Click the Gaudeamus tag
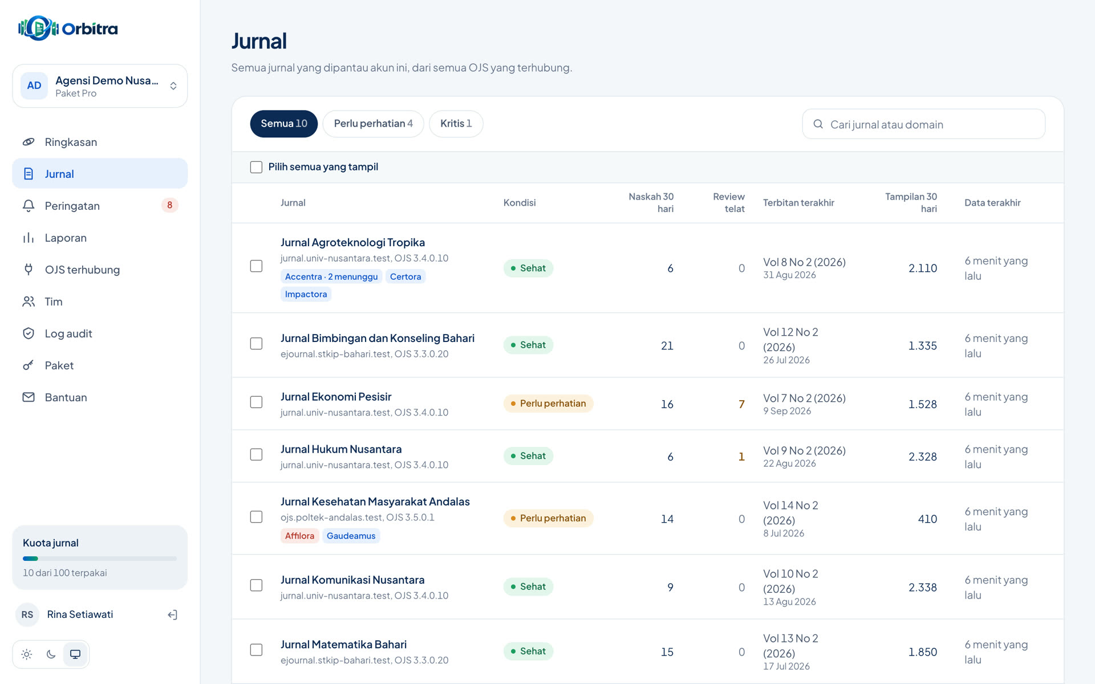 (x=351, y=536)
